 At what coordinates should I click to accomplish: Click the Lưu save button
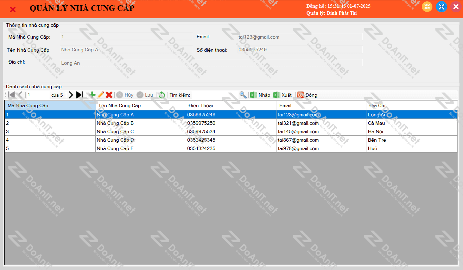click(145, 95)
